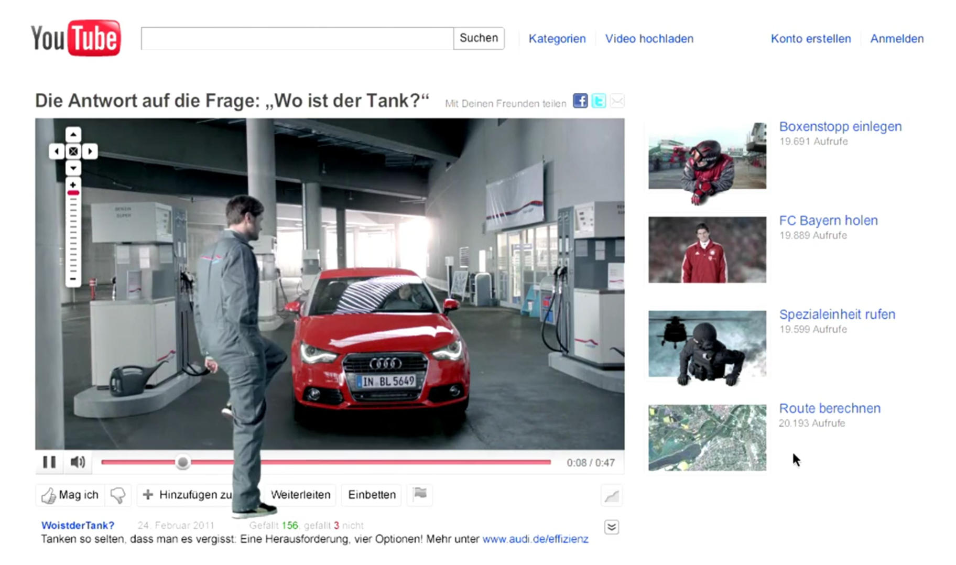Pan video down with arrow control
The height and width of the screenshot is (565, 956).
tap(73, 168)
